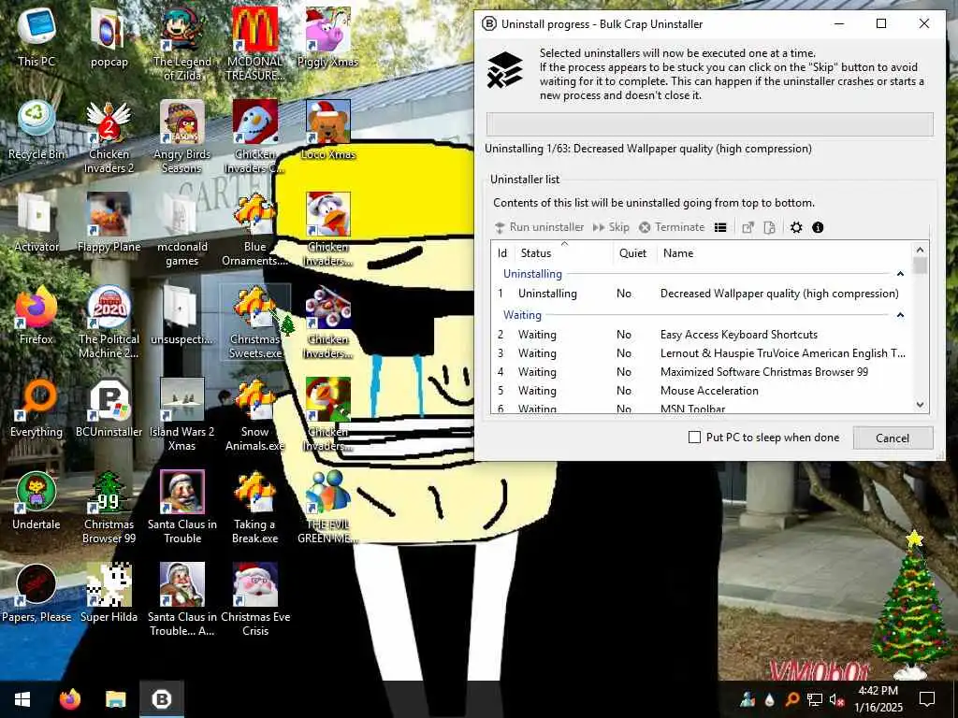The height and width of the screenshot is (718, 958).
Task: Click Bulk Crap Uninstaller taskbar button
Action: pyautogui.click(x=161, y=699)
